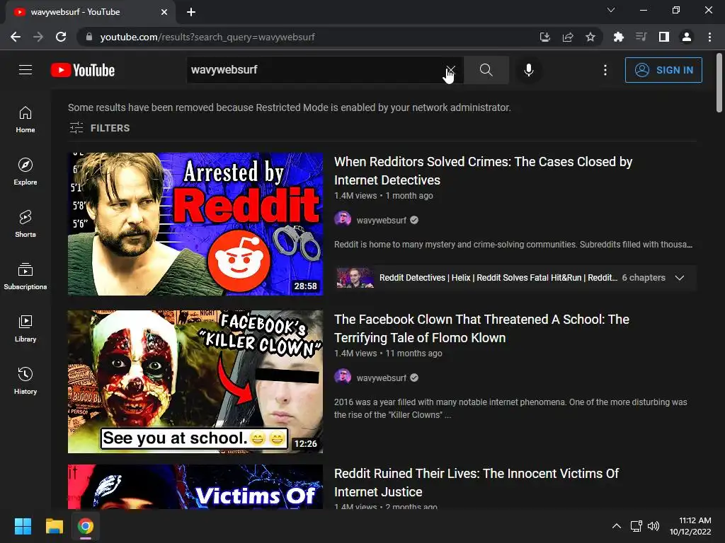The width and height of the screenshot is (725, 543).
Task: Click the install app icon in address bar
Action: tap(545, 37)
